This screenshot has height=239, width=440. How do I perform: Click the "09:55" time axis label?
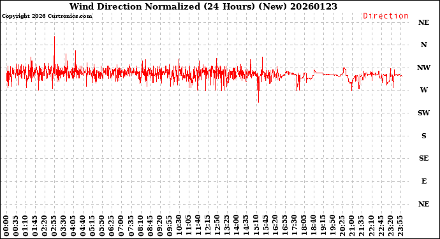169,226
